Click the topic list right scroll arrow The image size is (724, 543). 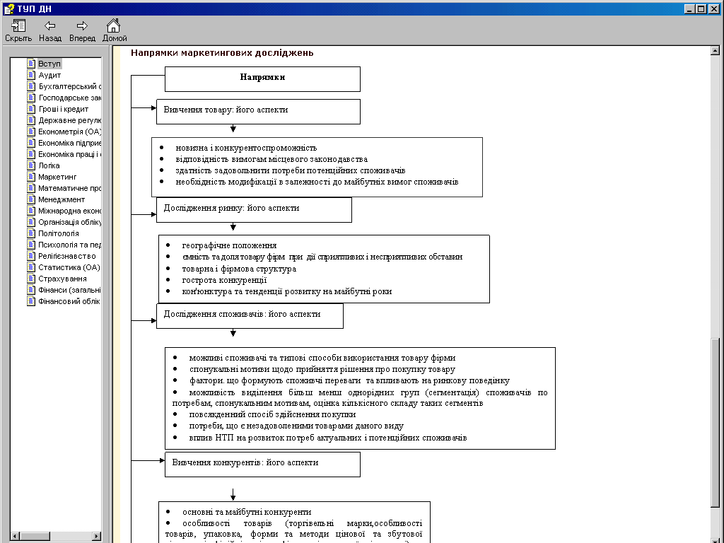96,536
